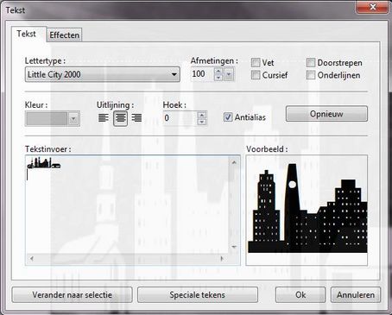Increase font size with up arrow

point(218,71)
